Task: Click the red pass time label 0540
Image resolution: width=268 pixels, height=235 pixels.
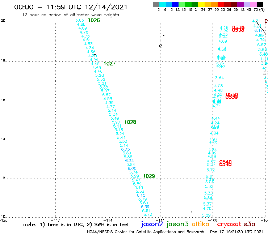Action: (x=225, y=163)
